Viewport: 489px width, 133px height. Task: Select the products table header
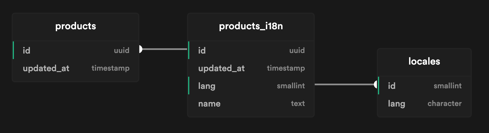tap(75, 27)
